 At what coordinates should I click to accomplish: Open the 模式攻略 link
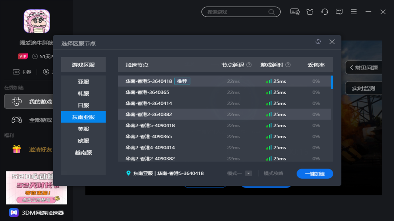(x=273, y=173)
